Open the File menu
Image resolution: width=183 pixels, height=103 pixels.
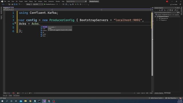5,1
